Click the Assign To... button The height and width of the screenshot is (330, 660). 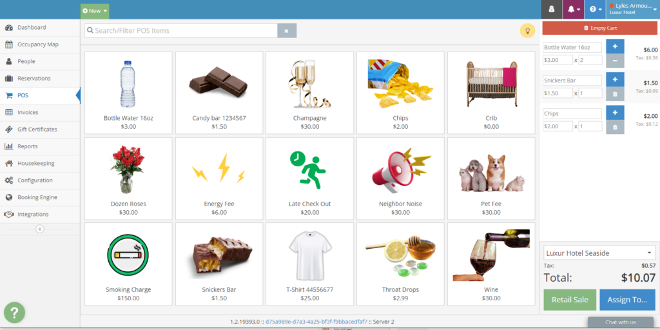click(x=628, y=300)
